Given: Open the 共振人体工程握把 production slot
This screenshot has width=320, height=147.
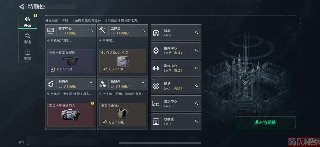Looking at the screenshot, I should click(x=71, y=61).
